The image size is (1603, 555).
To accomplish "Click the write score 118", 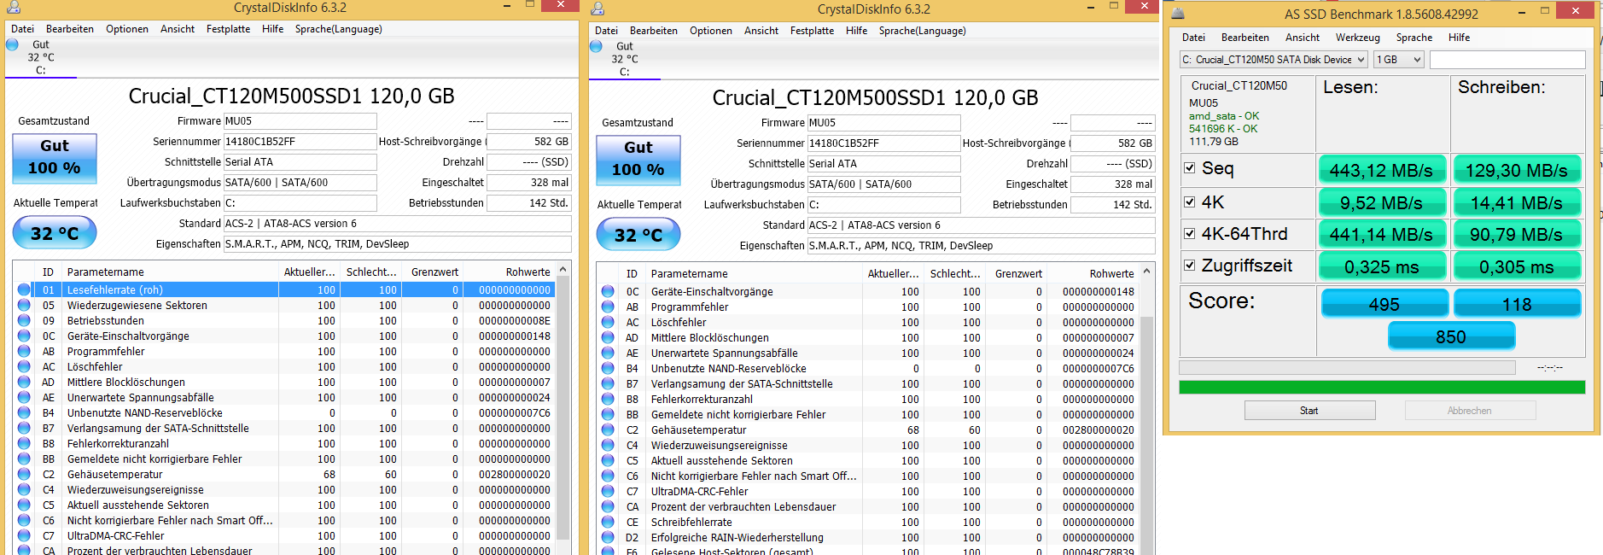I will click(x=1517, y=304).
